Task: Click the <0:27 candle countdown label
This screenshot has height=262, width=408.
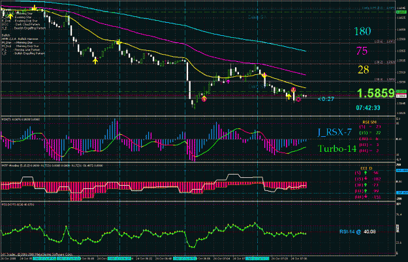Action: click(326, 99)
